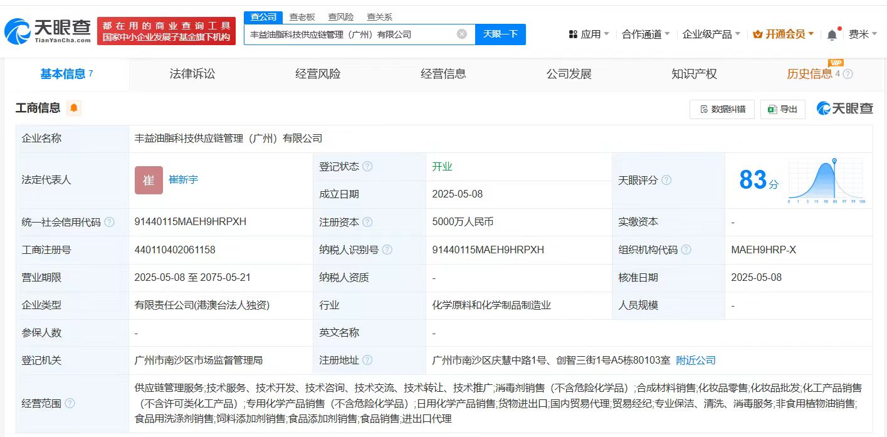
Task: Click the orange alert bell beside 工商信息
Action: click(x=74, y=108)
